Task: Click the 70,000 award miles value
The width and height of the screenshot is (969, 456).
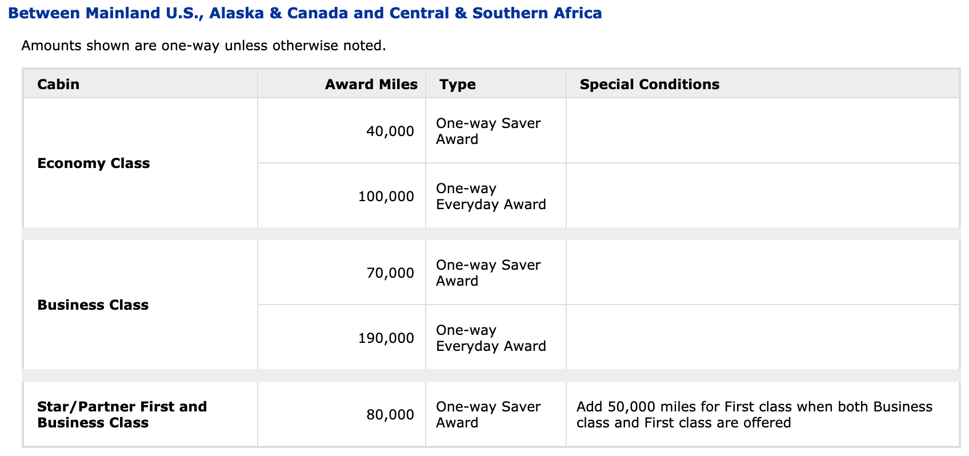Action: click(390, 273)
